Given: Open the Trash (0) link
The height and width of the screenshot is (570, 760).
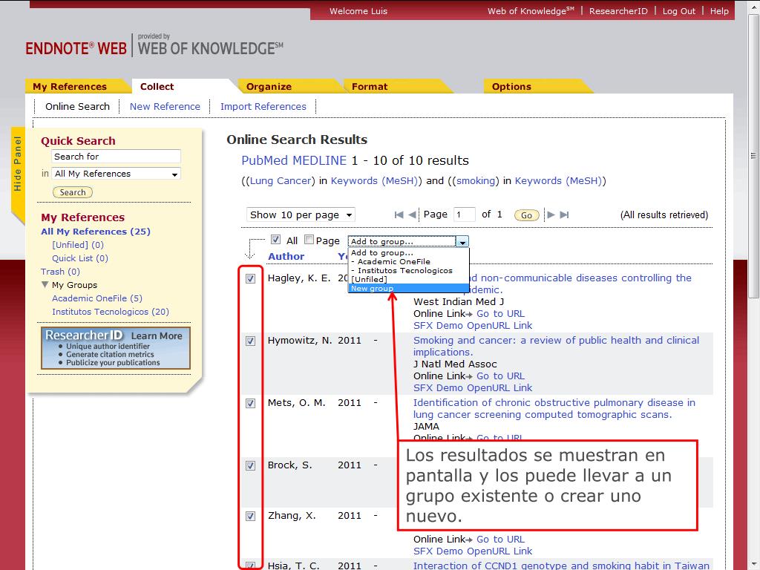Looking at the screenshot, I should click(60, 272).
